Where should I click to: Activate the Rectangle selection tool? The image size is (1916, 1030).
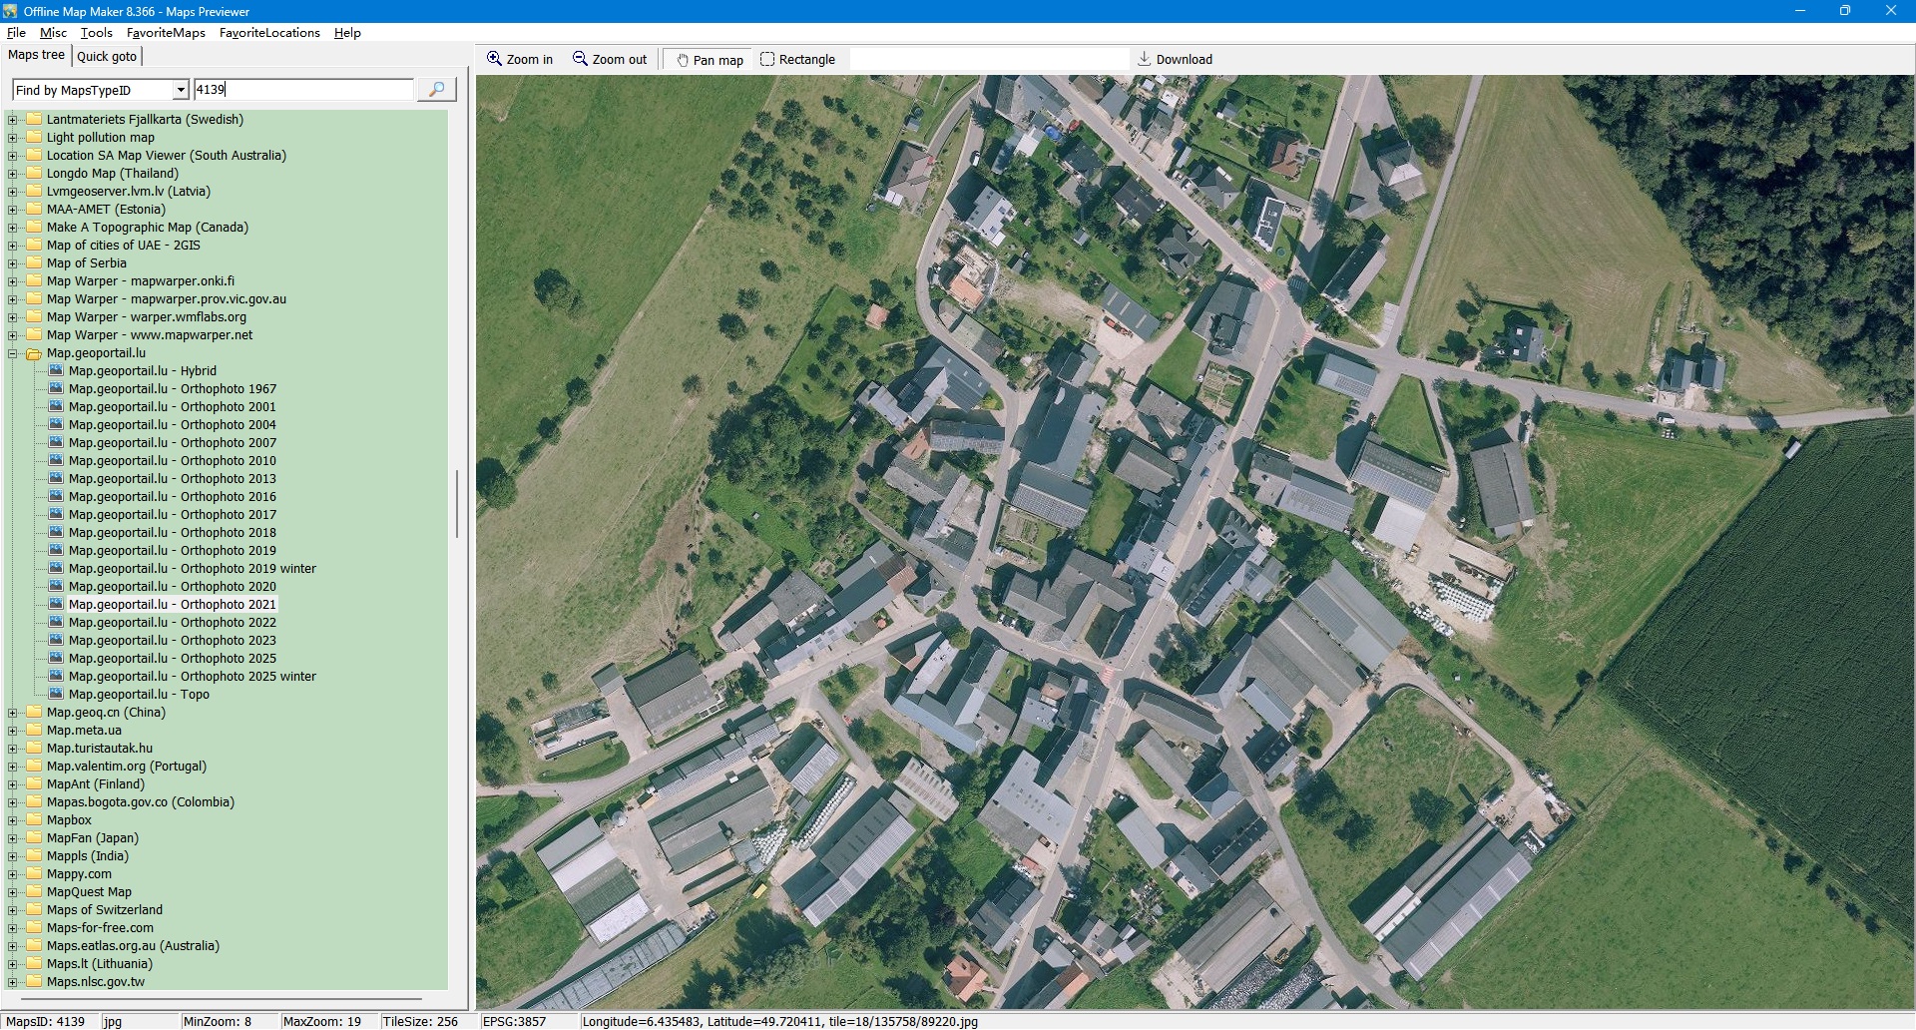coord(766,59)
